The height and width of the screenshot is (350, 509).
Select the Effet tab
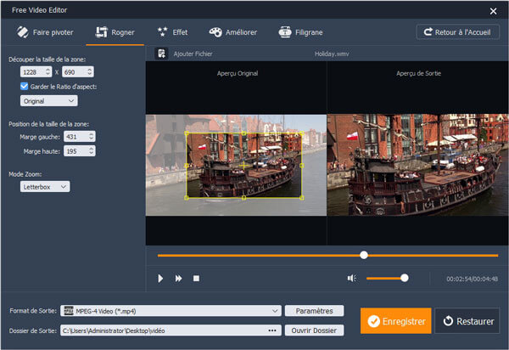(x=172, y=32)
